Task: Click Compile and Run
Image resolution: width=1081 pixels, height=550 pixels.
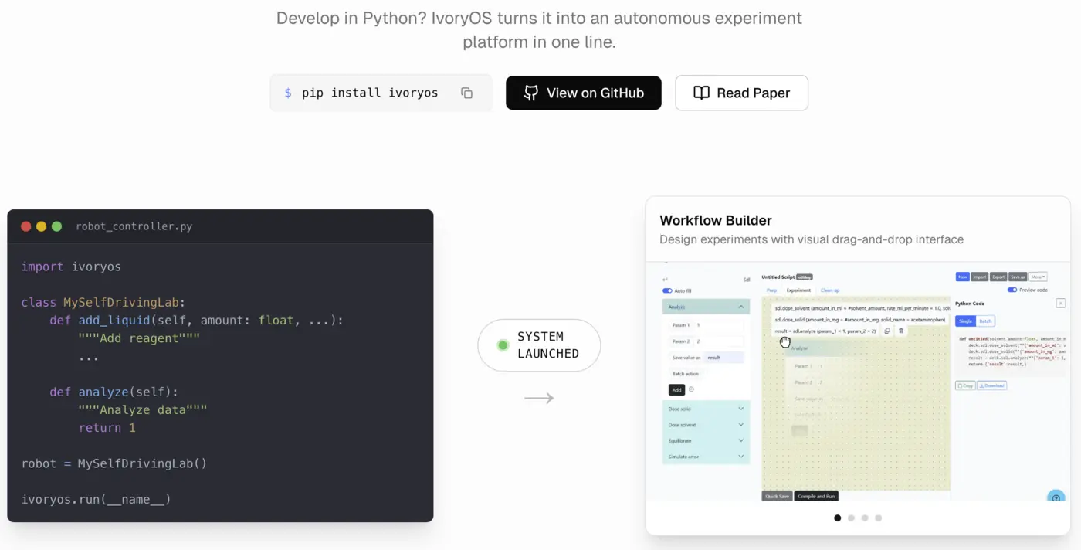Action: (x=816, y=496)
